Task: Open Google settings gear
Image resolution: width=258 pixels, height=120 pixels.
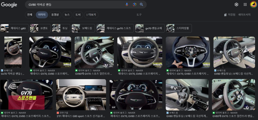Action: click(237, 5)
